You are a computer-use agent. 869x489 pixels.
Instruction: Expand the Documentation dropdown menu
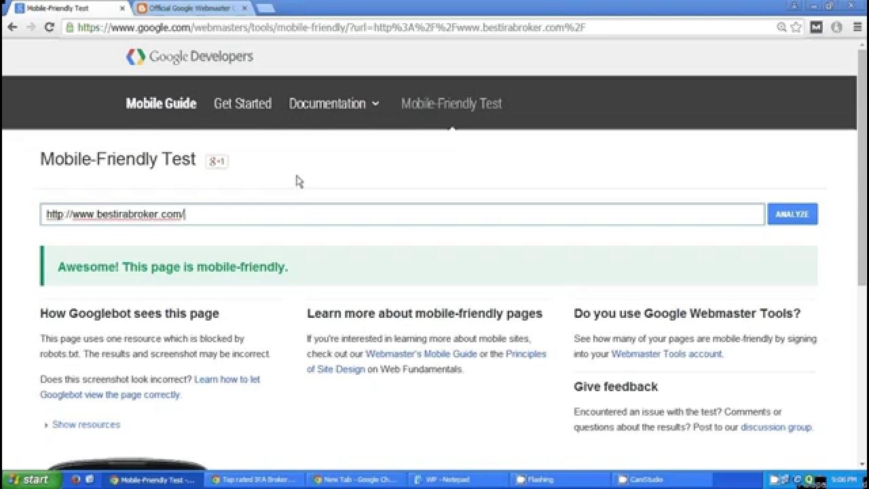coord(334,104)
